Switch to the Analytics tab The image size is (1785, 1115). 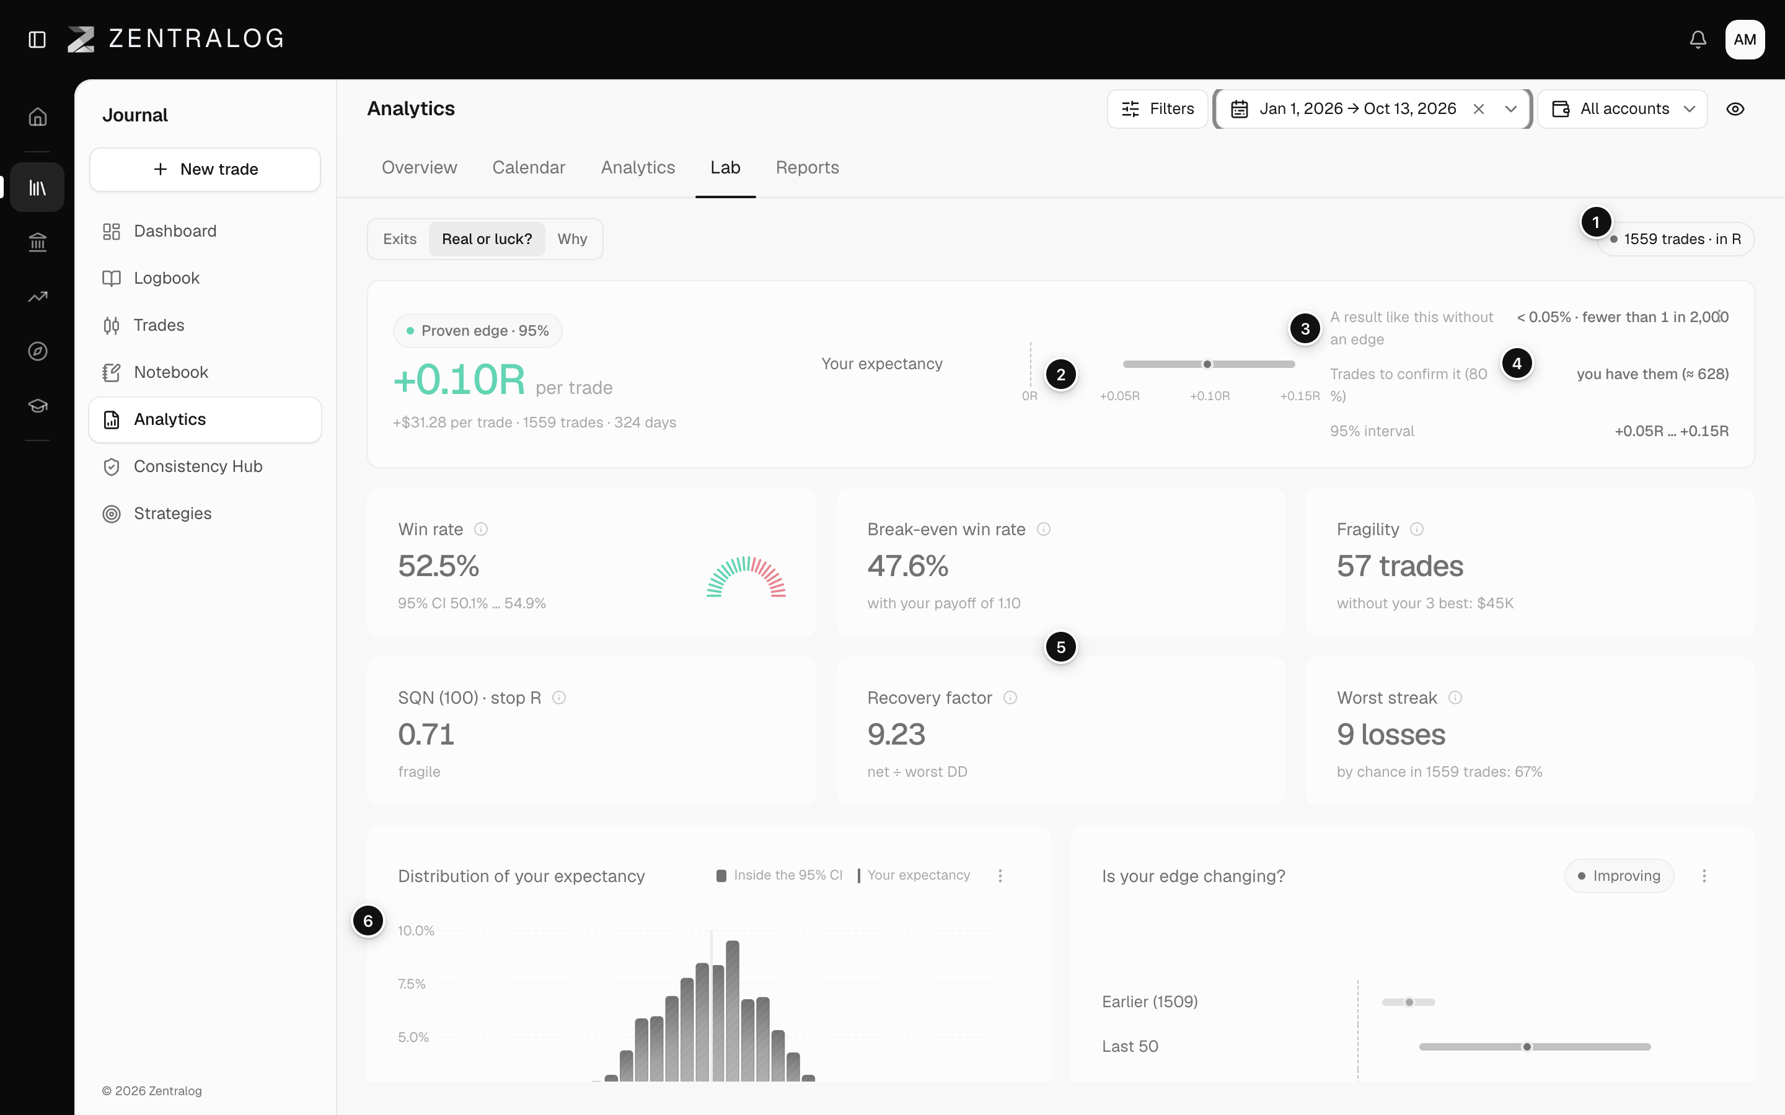click(x=638, y=167)
